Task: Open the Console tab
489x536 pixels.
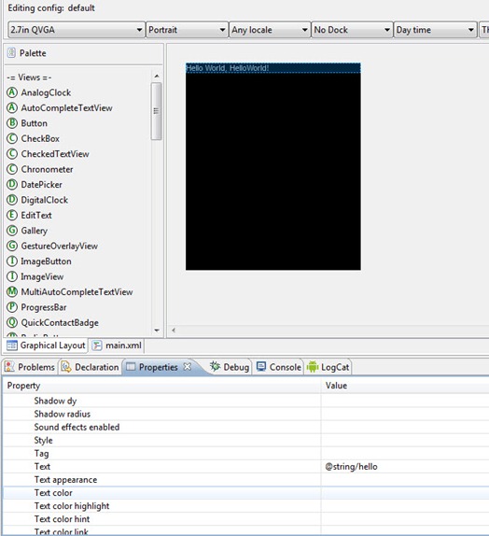Action: (279, 367)
